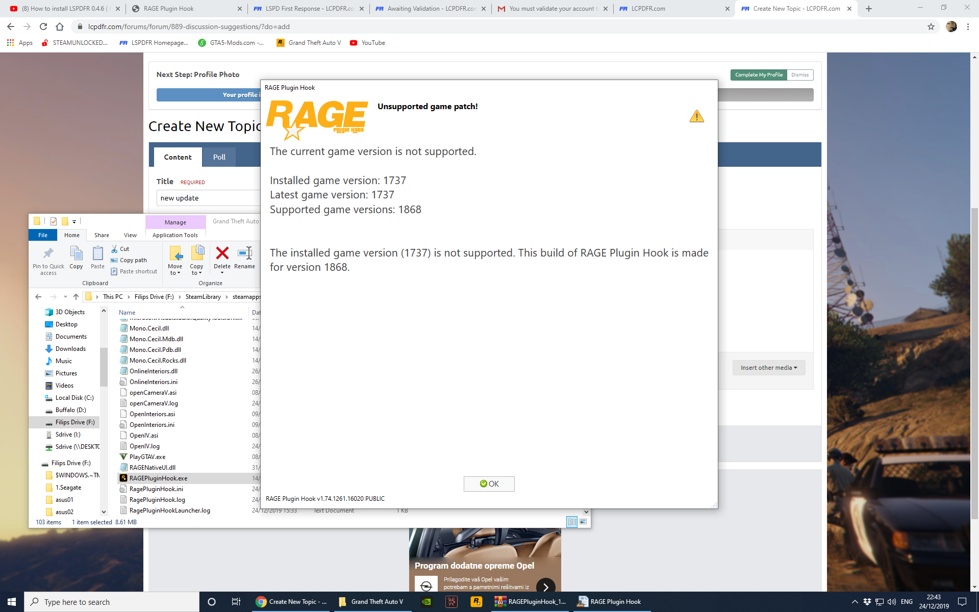Click OK in the RAGE Plugin Hook dialog
Screen dimensions: 979x612
(489, 483)
